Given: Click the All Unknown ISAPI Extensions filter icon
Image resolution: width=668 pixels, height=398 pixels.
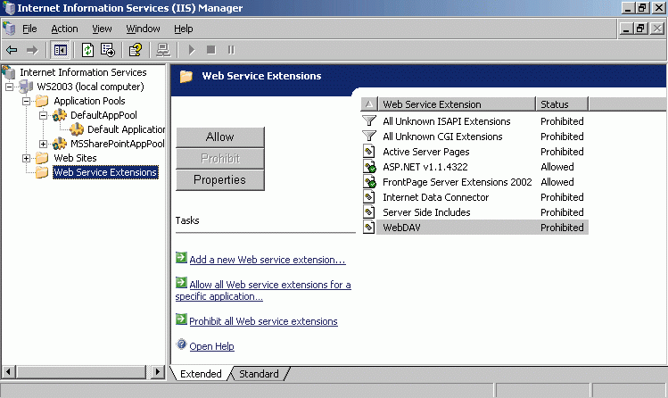Looking at the screenshot, I should [370, 121].
